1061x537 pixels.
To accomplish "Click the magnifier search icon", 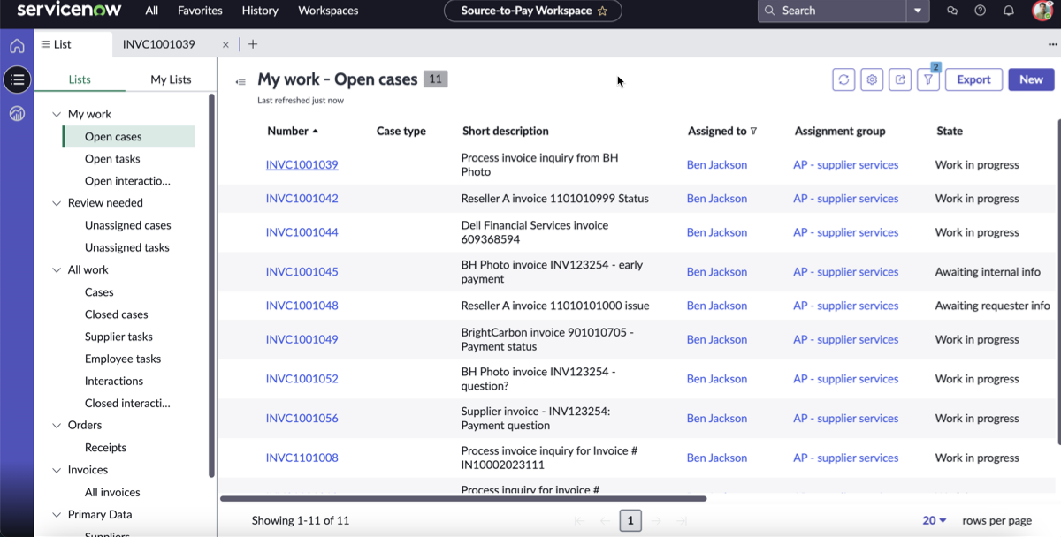I will point(770,11).
